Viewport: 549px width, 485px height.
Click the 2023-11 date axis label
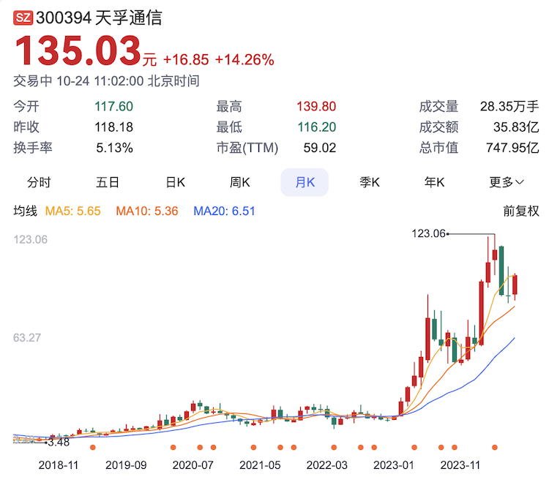click(x=460, y=465)
